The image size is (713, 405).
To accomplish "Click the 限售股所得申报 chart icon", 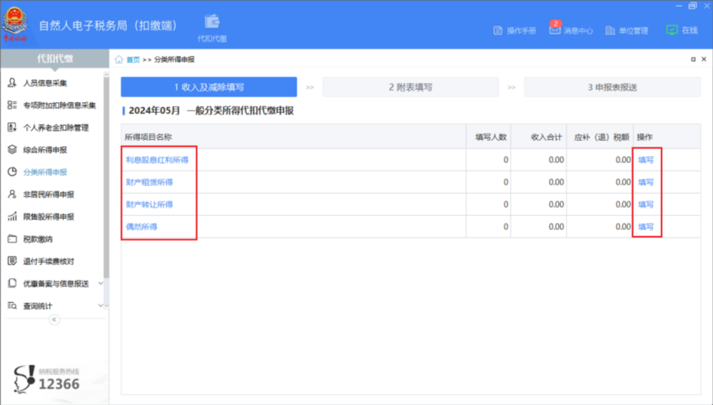I will point(12,216).
